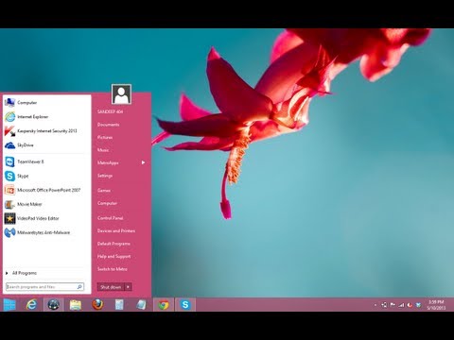Launch Firefox from the taskbar
Screen dimensions: 454x340
(97, 305)
